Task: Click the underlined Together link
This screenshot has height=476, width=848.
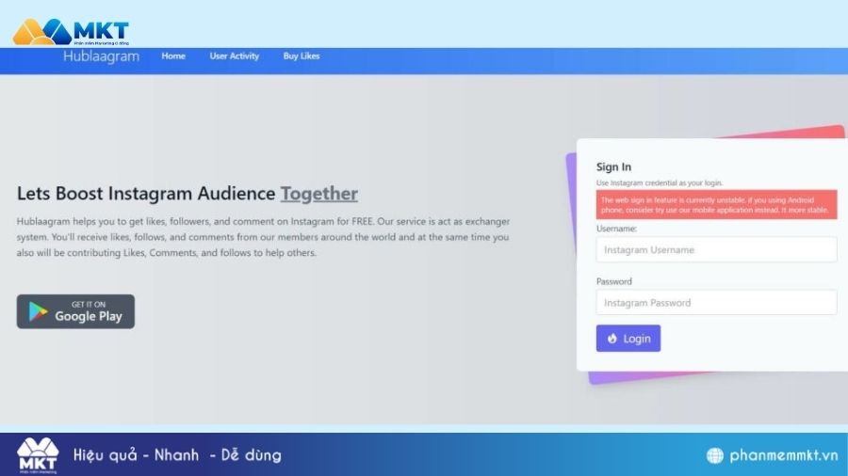Action: [x=319, y=193]
